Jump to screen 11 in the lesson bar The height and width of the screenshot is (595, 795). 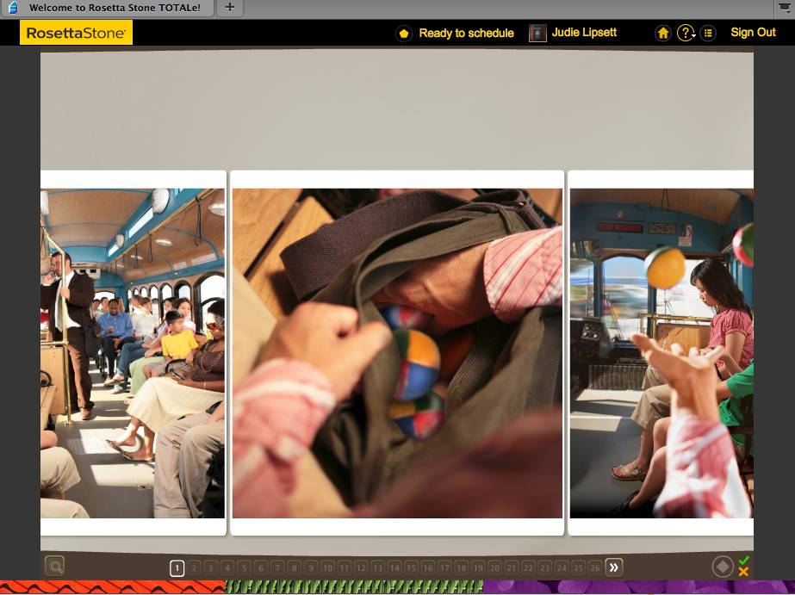pos(345,568)
